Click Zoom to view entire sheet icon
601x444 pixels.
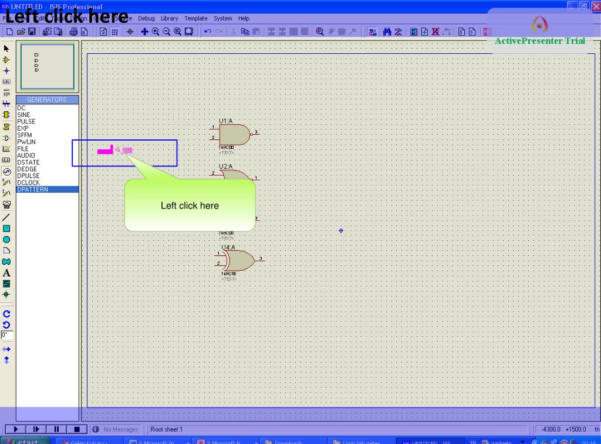(177, 32)
